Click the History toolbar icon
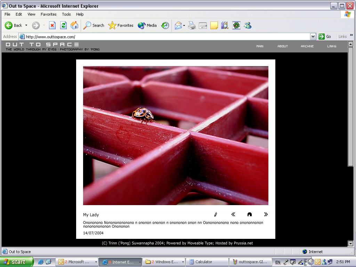Screen dimensions: 356x267 tap(165, 25)
